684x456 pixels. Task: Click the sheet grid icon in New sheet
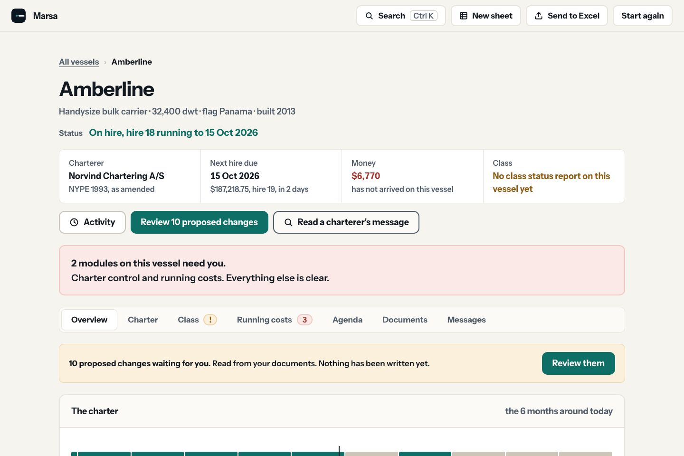point(464,16)
